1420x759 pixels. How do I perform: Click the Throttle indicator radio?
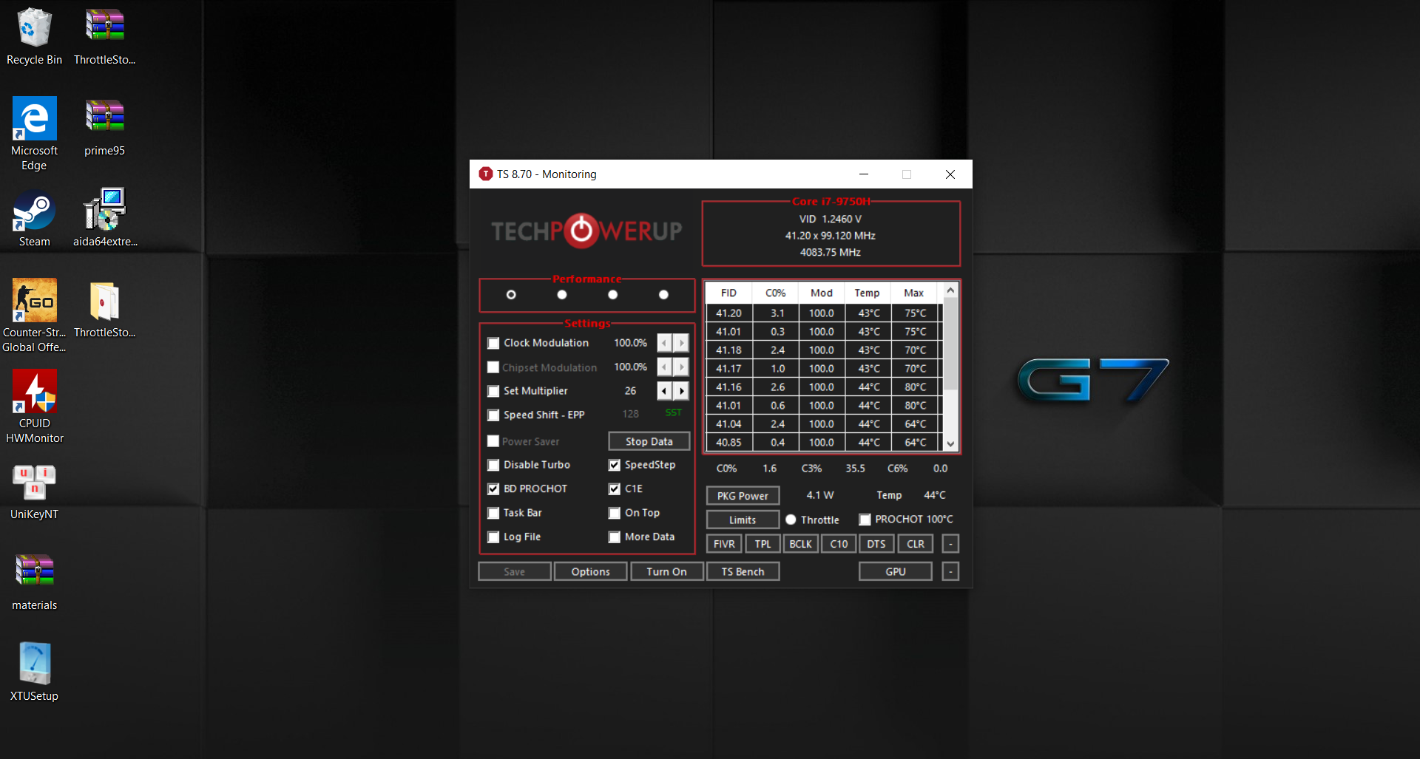791,520
